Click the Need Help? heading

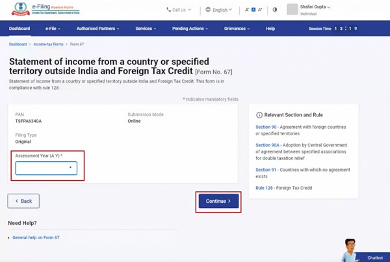(22, 223)
